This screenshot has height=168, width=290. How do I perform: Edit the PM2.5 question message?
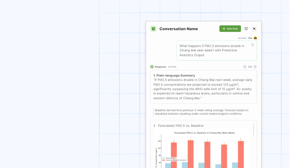252,45
